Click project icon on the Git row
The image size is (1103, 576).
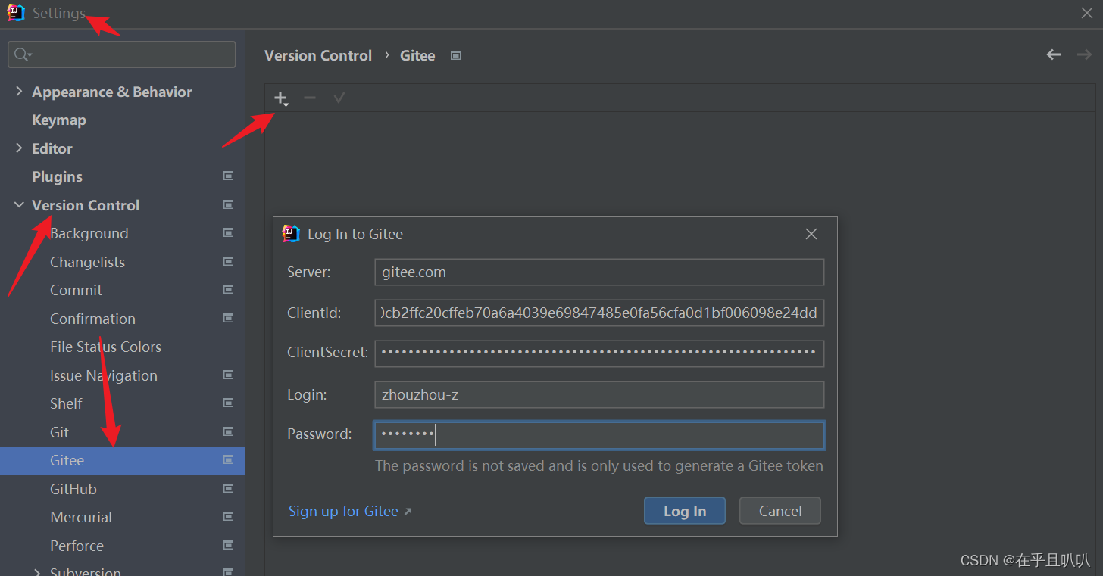tap(228, 431)
